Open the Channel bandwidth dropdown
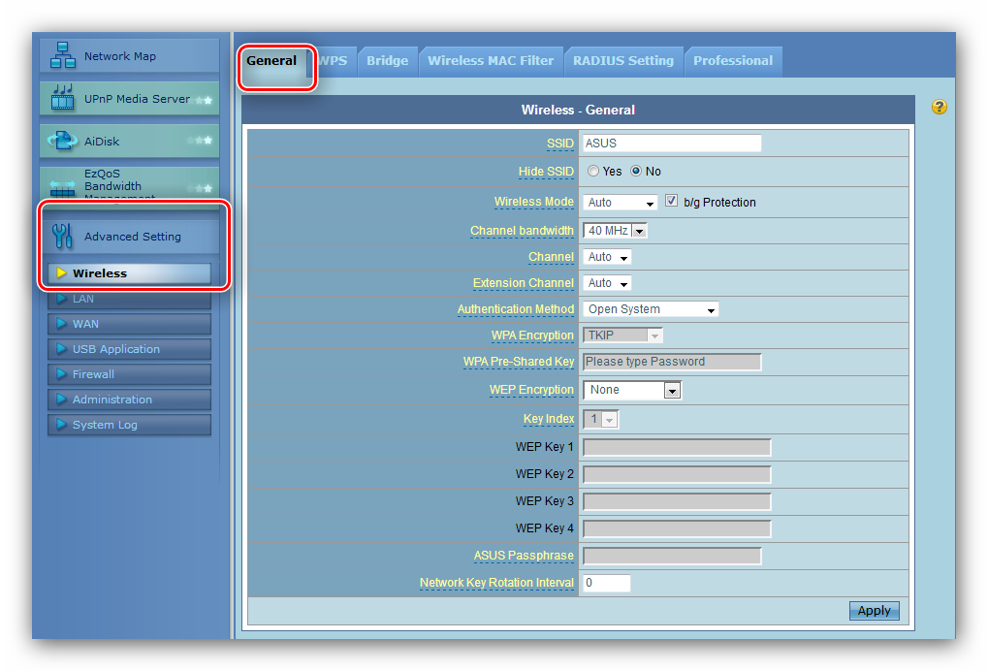 615,231
